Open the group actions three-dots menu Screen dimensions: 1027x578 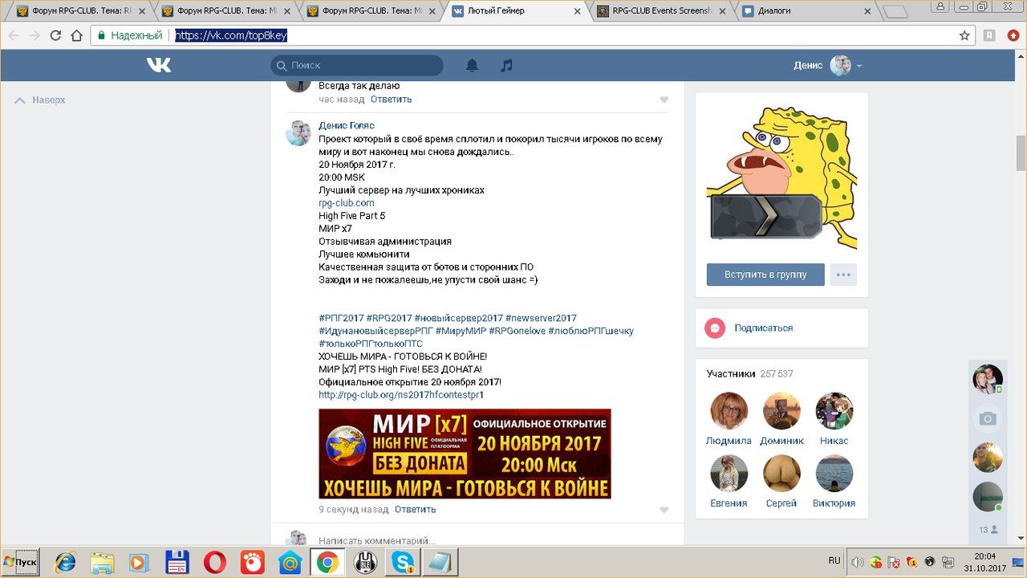pyautogui.click(x=843, y=275)
